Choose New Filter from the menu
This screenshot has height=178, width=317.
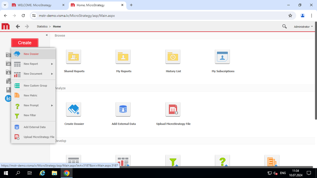(33, 115)
